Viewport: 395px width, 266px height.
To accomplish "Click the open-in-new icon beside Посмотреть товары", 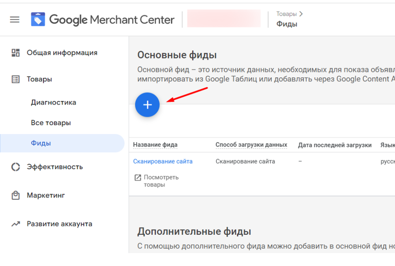I will coord(138,178).
